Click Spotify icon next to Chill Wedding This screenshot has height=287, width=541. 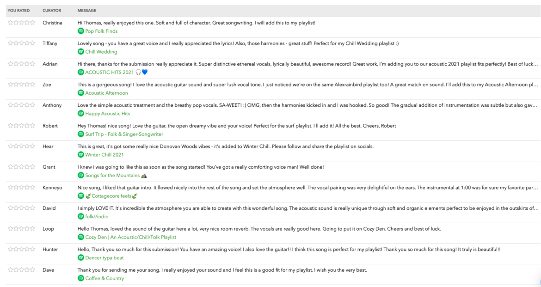81,52
